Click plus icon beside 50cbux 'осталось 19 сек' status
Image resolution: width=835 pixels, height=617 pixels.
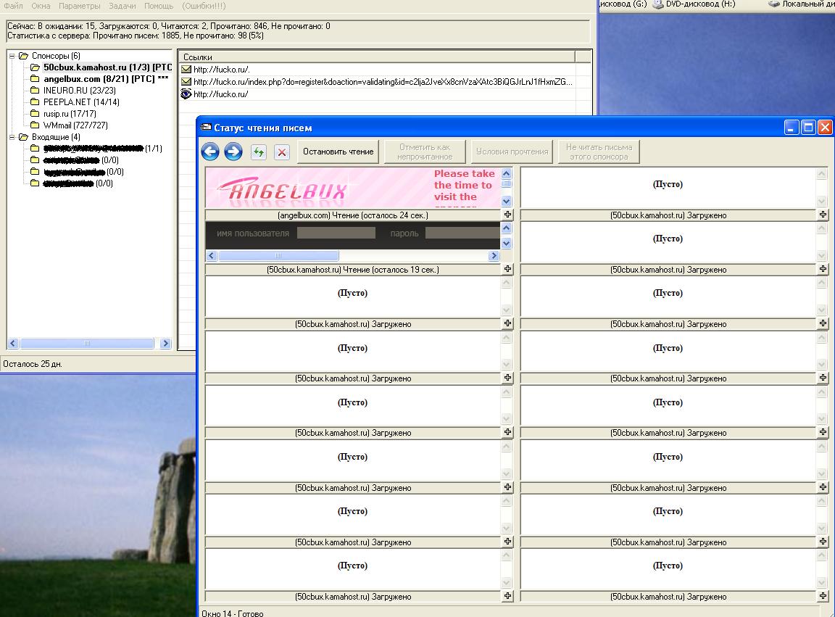point(507,269)
